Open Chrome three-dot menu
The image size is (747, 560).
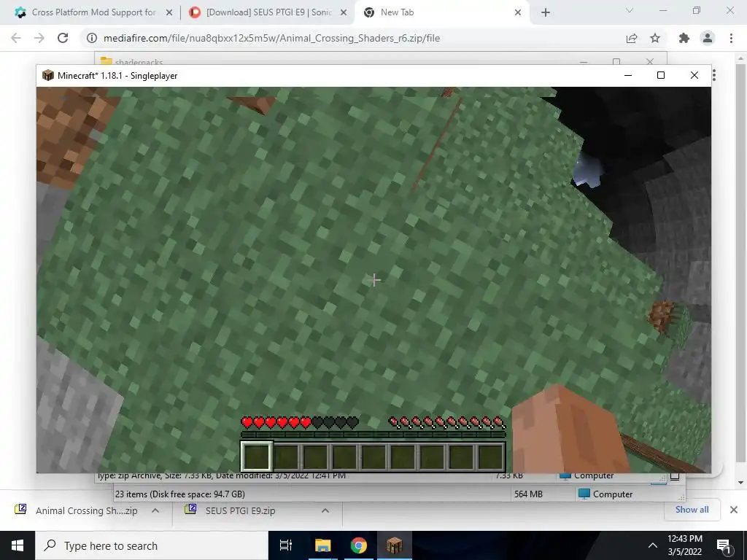point(731,38)
